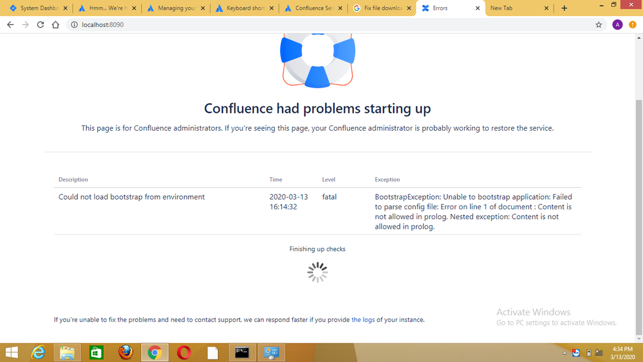This screenshot has height=362, width=643.
Task: Click the 'Finishing up checks' status text
Action: coord(317,249)
